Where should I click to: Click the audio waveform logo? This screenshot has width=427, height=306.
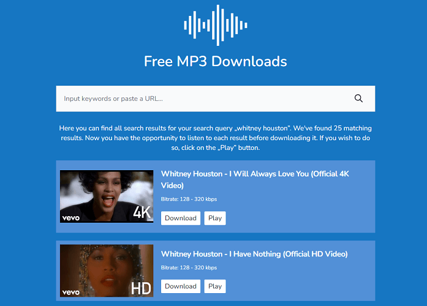click(216, 25)
